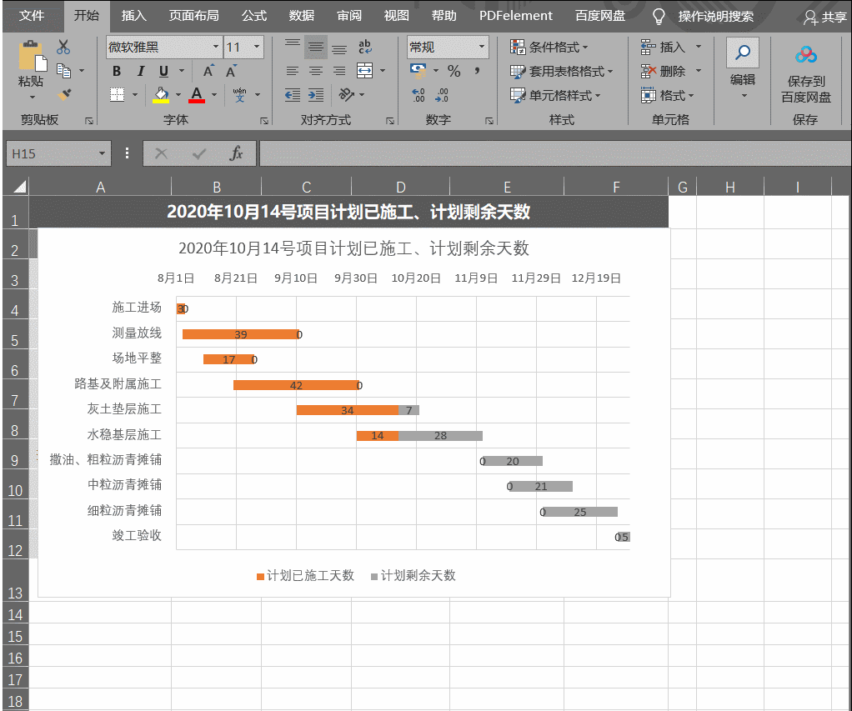Toggle Underline formatting
The image size is (852, 711).
tap(163, 71)
